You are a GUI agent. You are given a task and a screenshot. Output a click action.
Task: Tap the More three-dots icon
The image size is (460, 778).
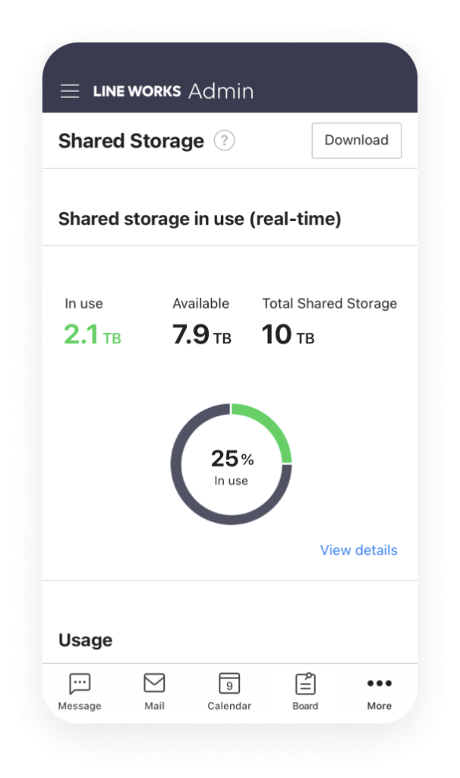pyautogui.click(x=380, y=683)
